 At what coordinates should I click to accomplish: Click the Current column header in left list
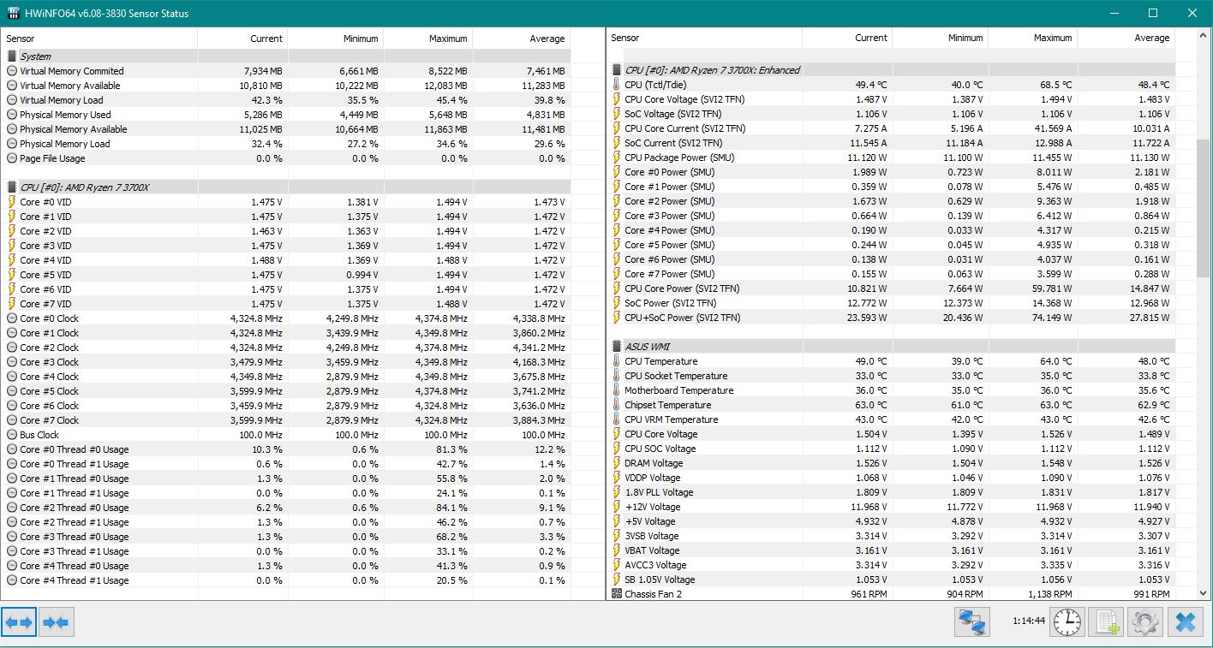pyautogui.click(x=242, y=39)
